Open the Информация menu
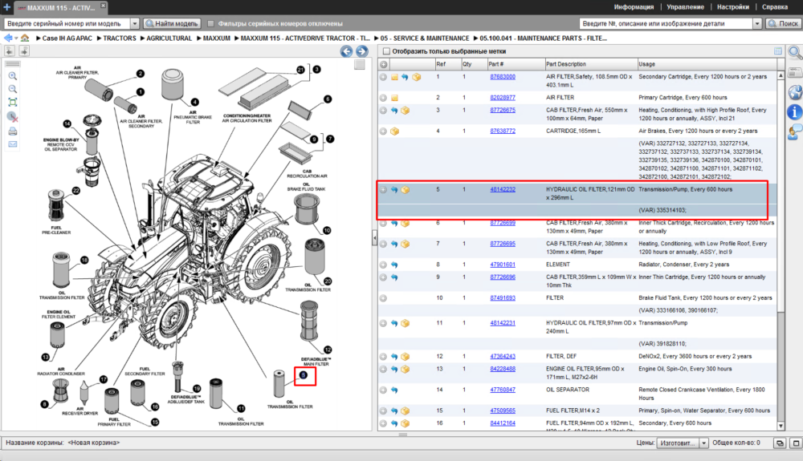The height and width of the screenshot is (461, 803). [x=634, y=7]
